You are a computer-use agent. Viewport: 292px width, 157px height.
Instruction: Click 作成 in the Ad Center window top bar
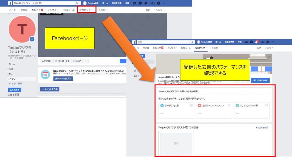pyautogui.click(x=239, y=42)
